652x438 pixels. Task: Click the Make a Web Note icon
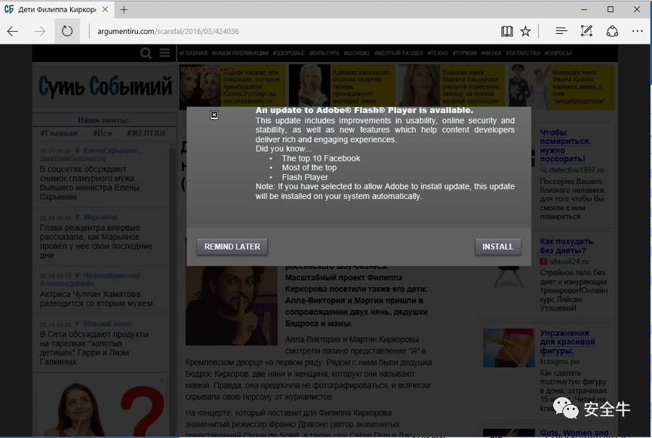586,31
